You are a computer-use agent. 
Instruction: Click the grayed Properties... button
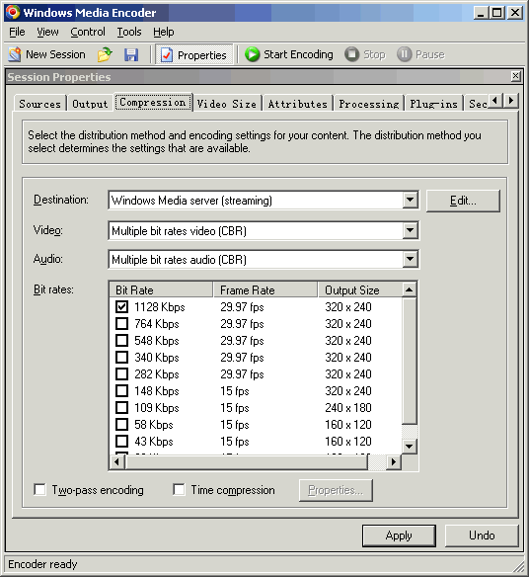pos(336,490)
